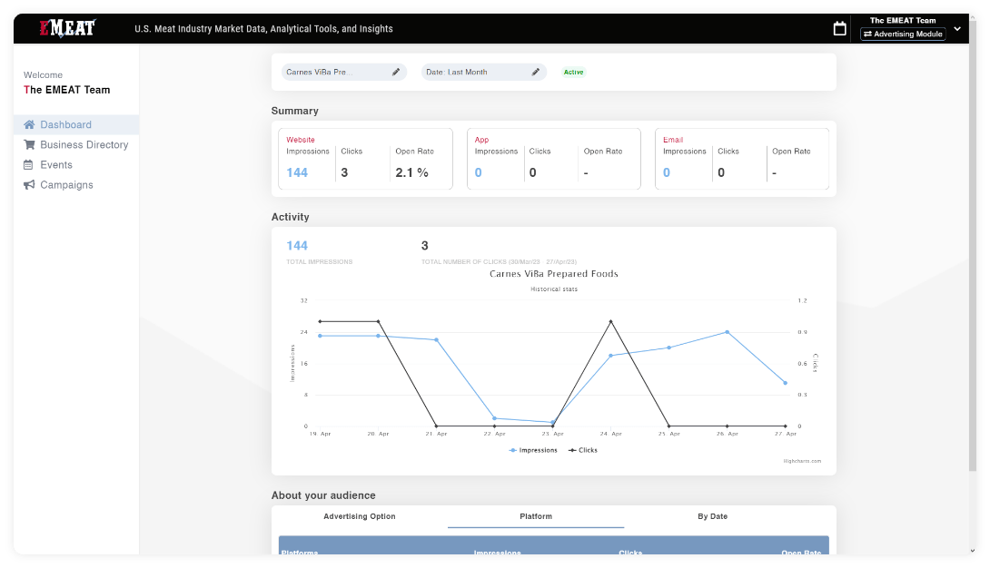This screenshot has width=990, height=568.
Task: Click the Active status badge
Action: [573, 72]
